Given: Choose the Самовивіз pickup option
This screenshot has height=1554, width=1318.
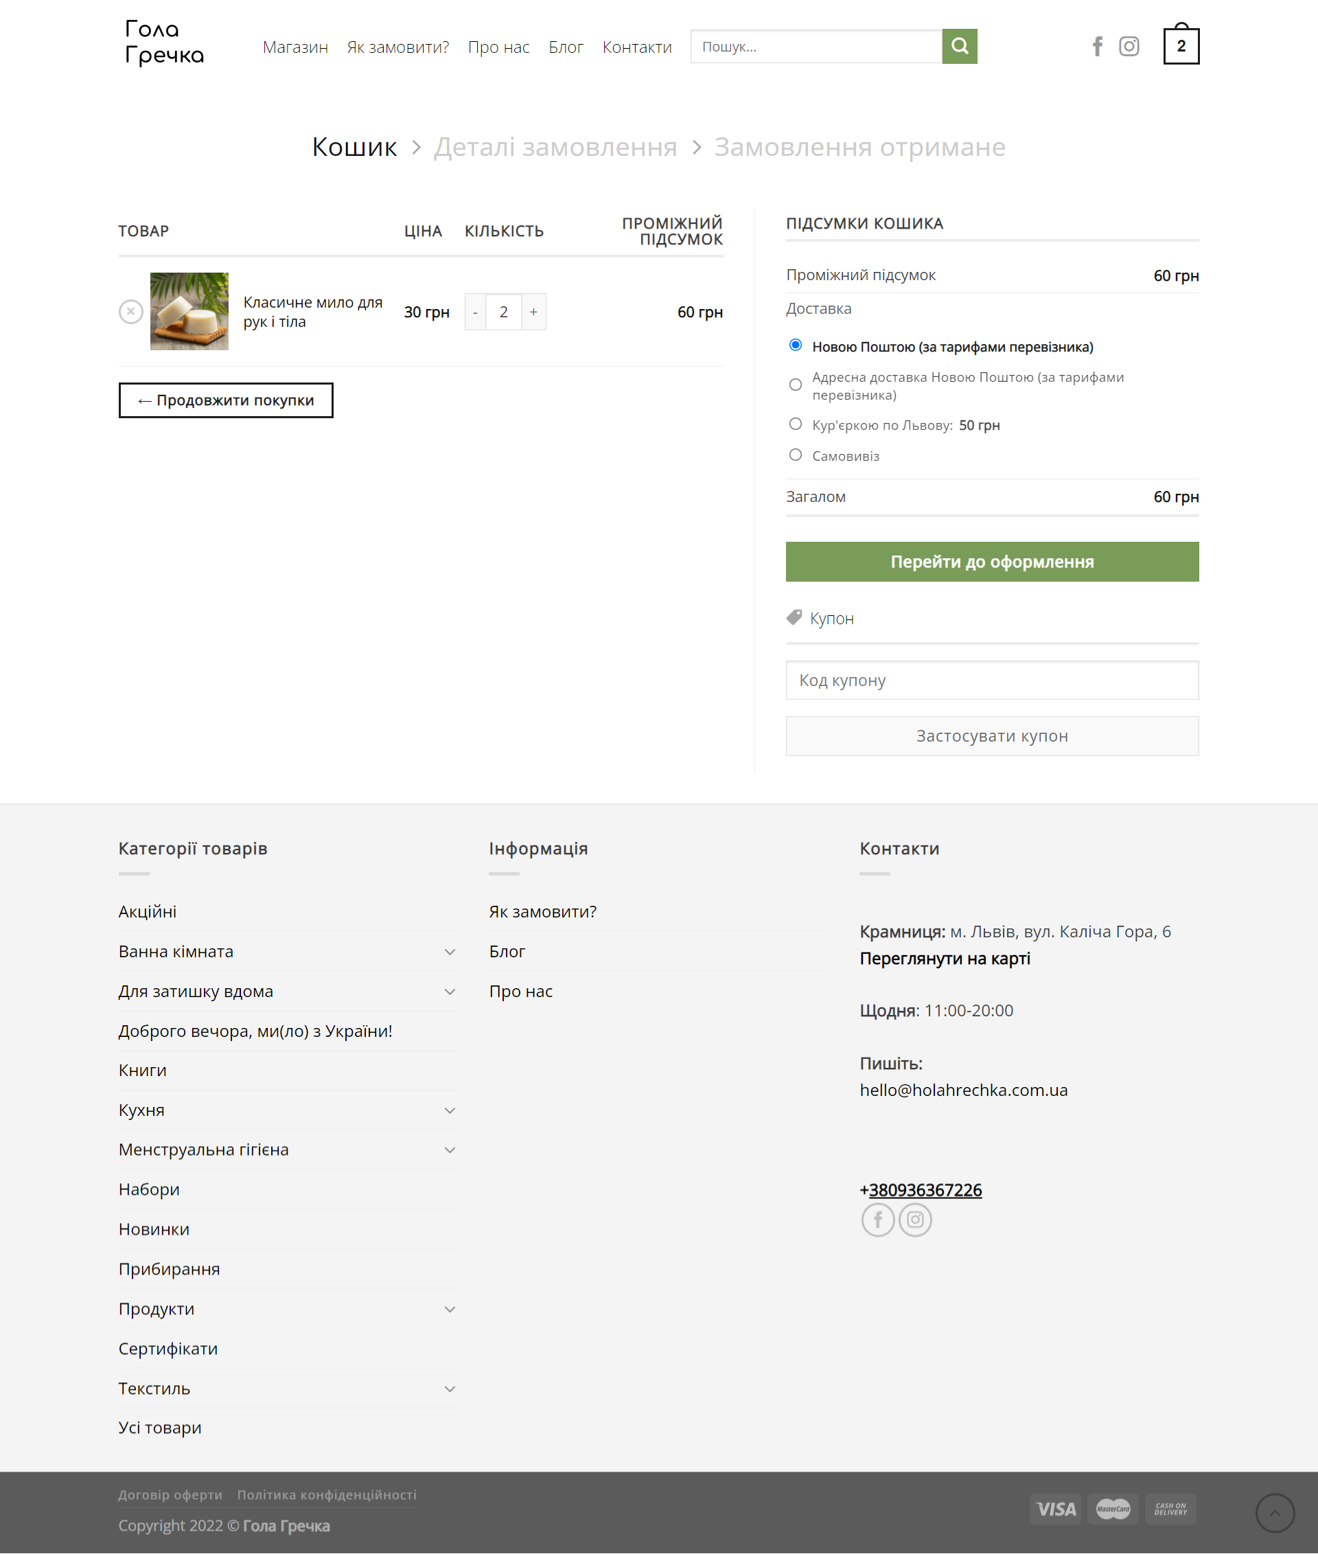Looking at the screenshot, I should 795,455.
